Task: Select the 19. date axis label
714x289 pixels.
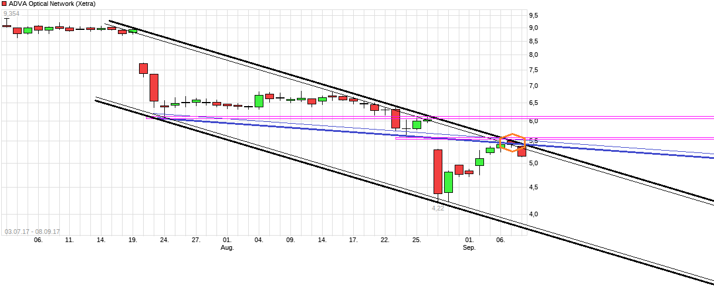Action: (x=133, y=240)
